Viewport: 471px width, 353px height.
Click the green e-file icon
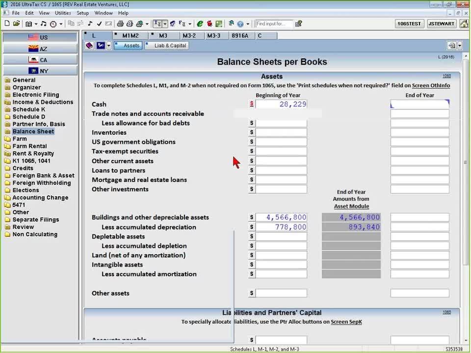coord(200,24)
